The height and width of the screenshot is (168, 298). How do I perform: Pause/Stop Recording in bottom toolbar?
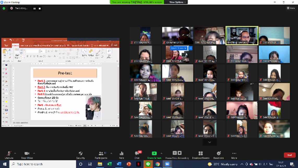177,154
